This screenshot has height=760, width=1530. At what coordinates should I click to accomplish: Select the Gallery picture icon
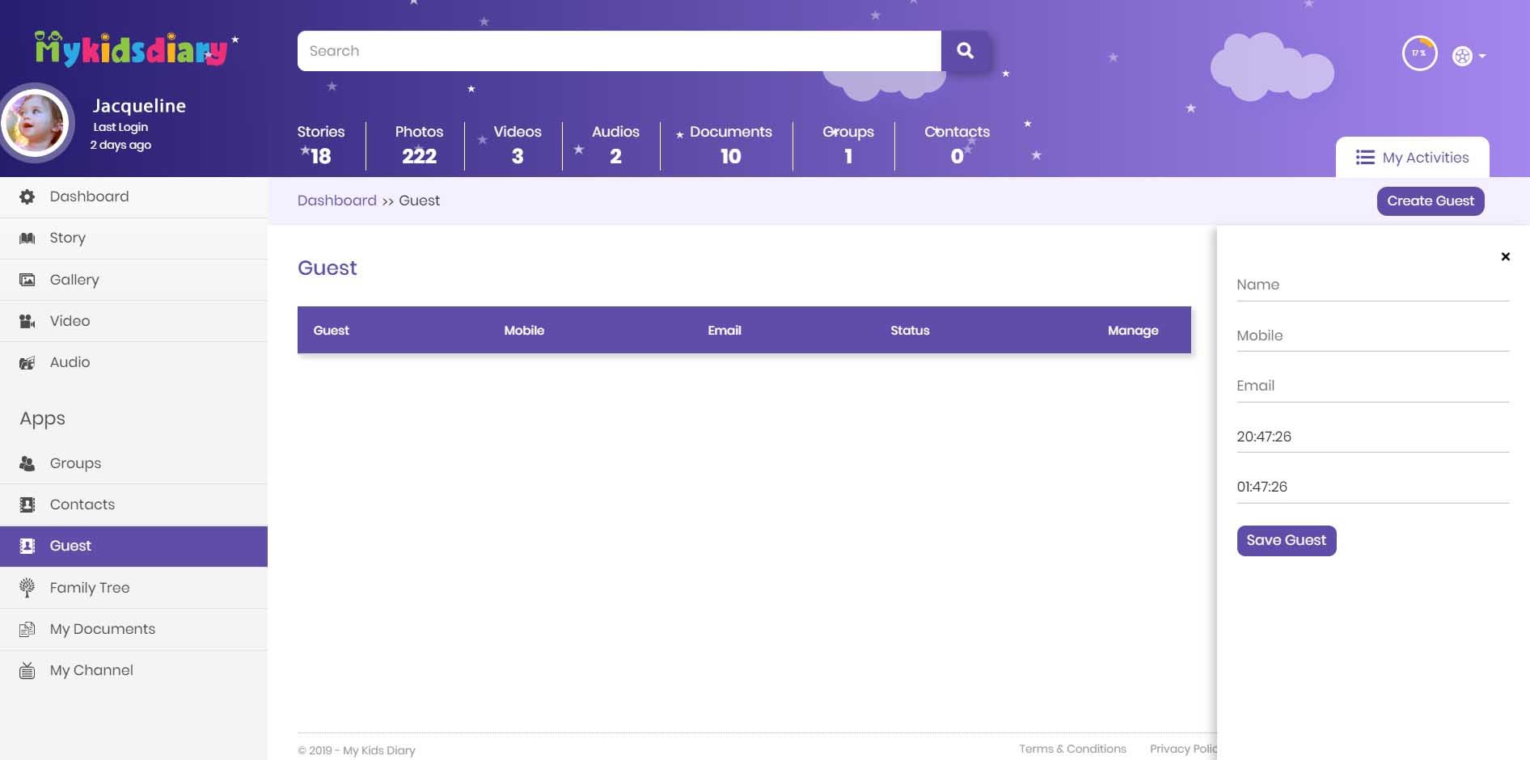pos(27,280)
